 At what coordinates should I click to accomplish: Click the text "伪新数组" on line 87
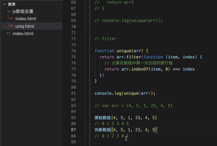103,130
